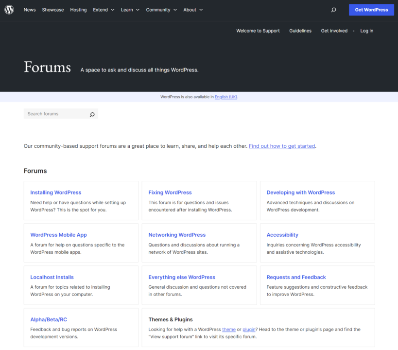Click the search icon inside the forums search box

pyautogui.click(x=92, y=114)
